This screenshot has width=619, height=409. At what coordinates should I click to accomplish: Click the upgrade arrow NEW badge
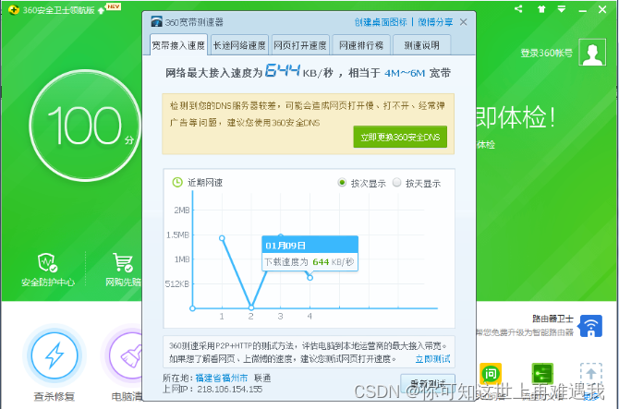pos(109,8)
